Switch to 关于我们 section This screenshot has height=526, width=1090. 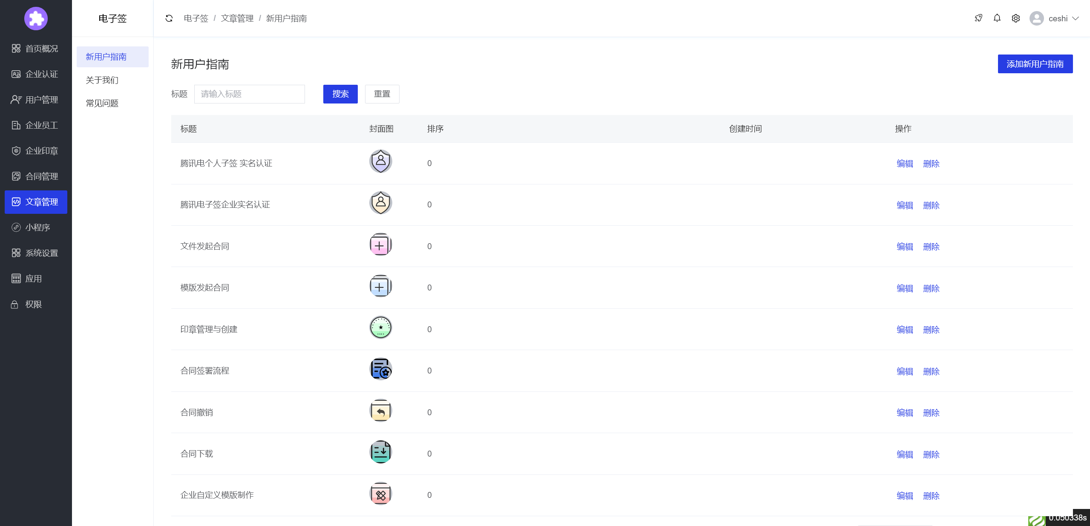point(102,80)
